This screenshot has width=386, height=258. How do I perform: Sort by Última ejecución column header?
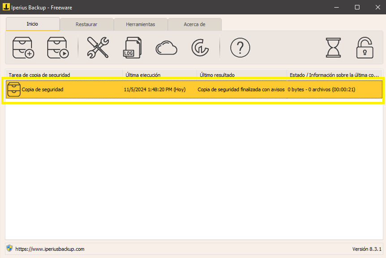[x=159, y=75]
